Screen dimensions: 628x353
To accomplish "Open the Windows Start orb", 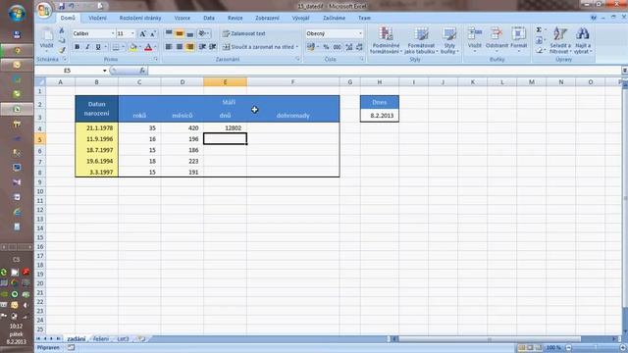I will click(x=17, y=13).
